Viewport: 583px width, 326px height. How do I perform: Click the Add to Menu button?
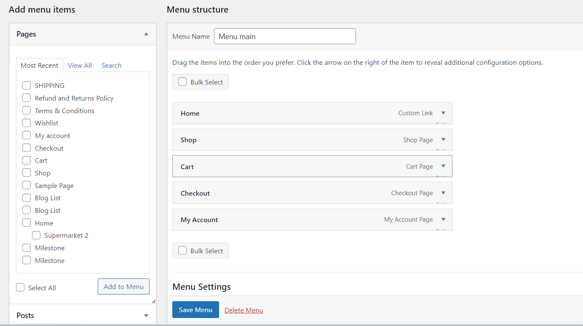[123, 286]
